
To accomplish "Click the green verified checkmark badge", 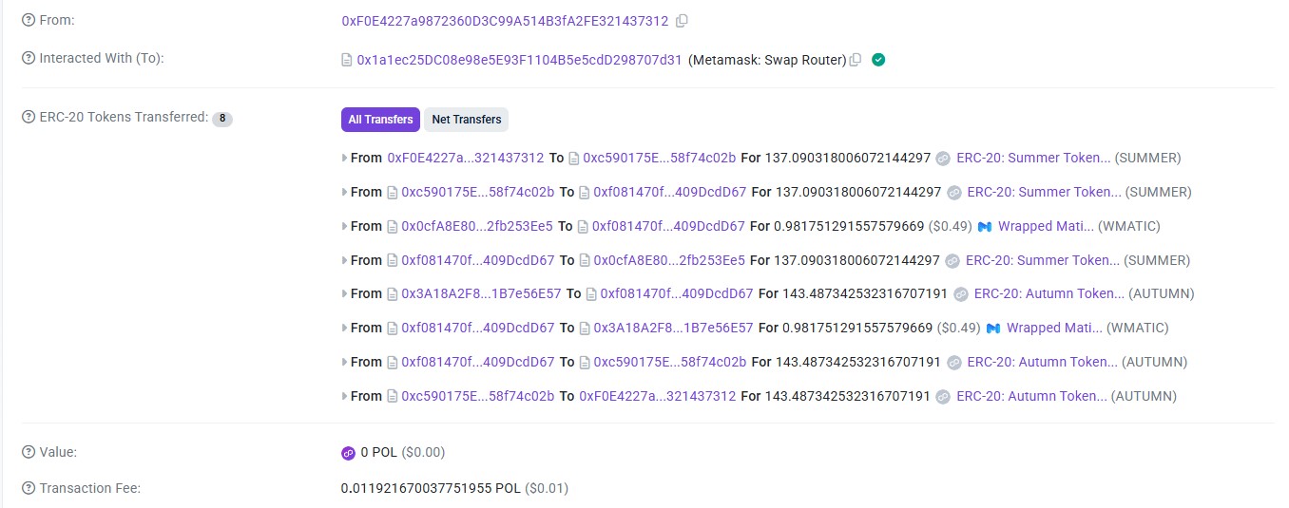I will [878, 60].
